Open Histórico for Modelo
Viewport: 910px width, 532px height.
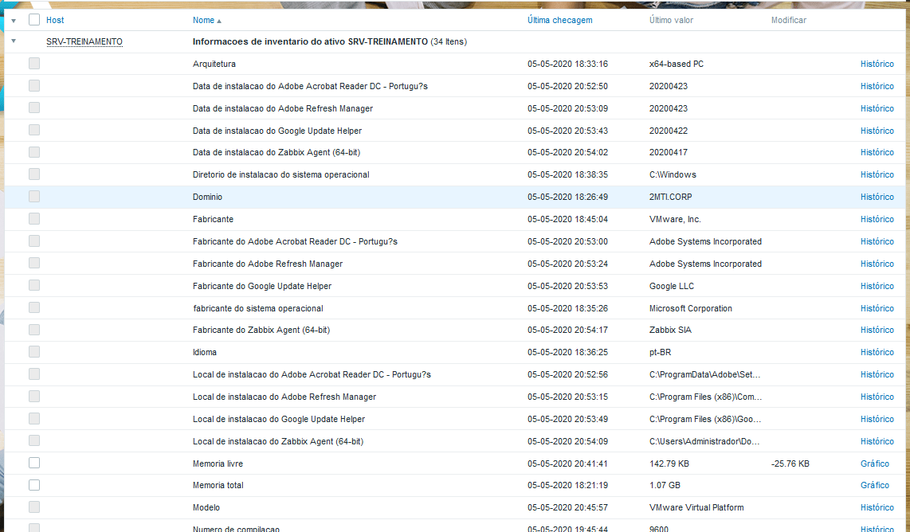(x=877, y=507)
